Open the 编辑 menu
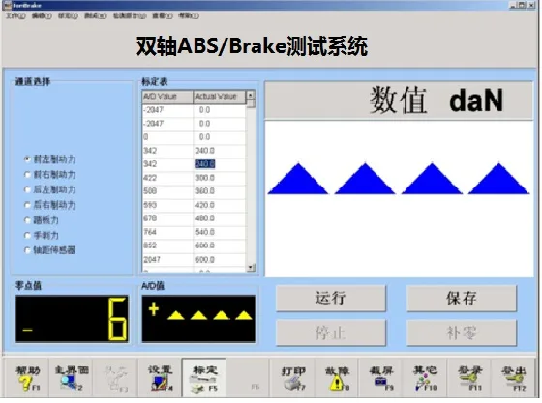Screen dimensions: 542x403 [42, 15]
